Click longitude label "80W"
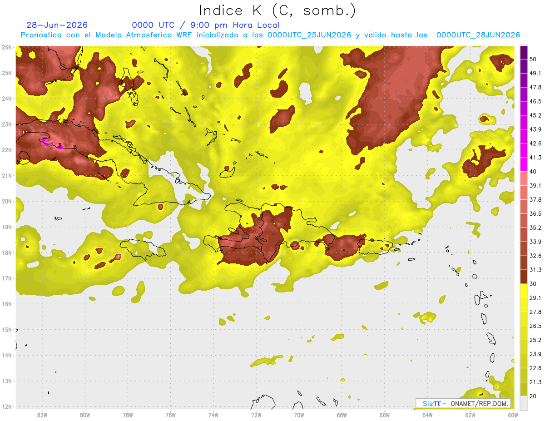The image size is (545, 421). (x=85, y=415)
